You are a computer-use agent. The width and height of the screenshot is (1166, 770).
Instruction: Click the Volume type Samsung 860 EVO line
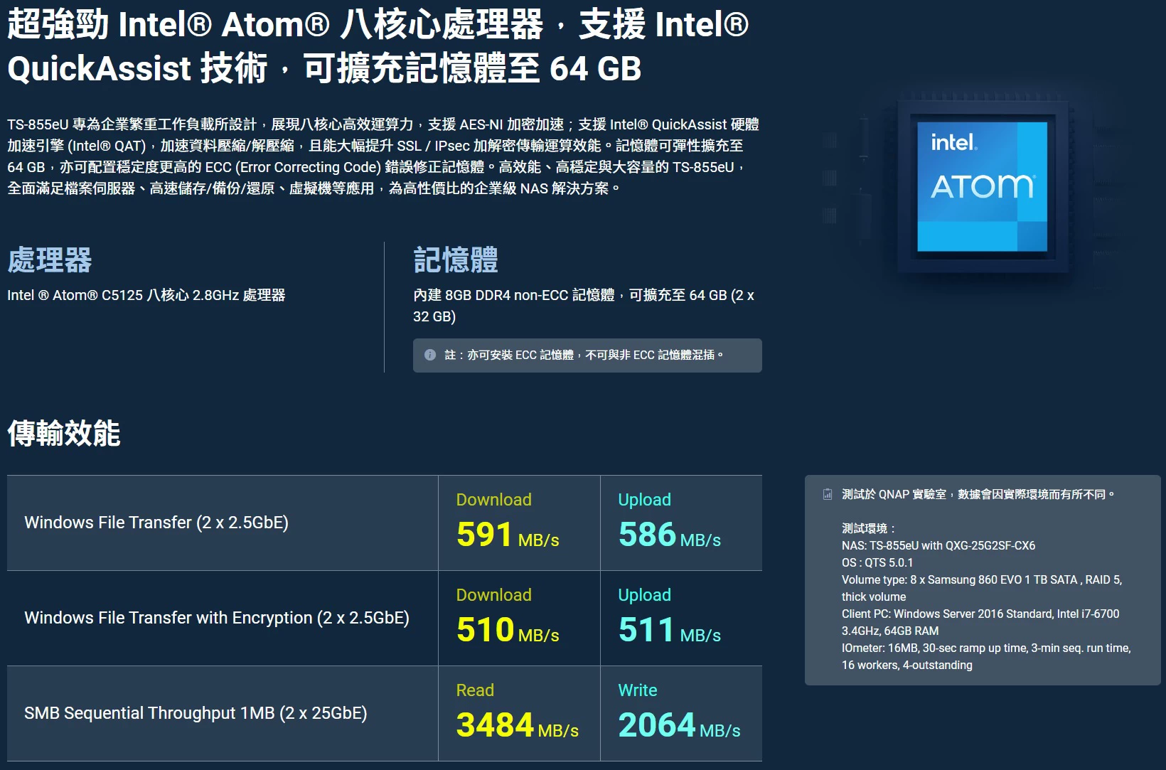(982, 588)
